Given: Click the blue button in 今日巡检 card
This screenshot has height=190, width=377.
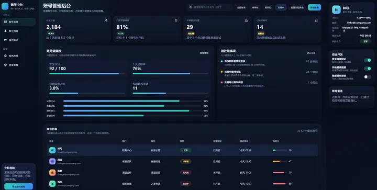Looking at the screenshot, I should tap(18, 186).
